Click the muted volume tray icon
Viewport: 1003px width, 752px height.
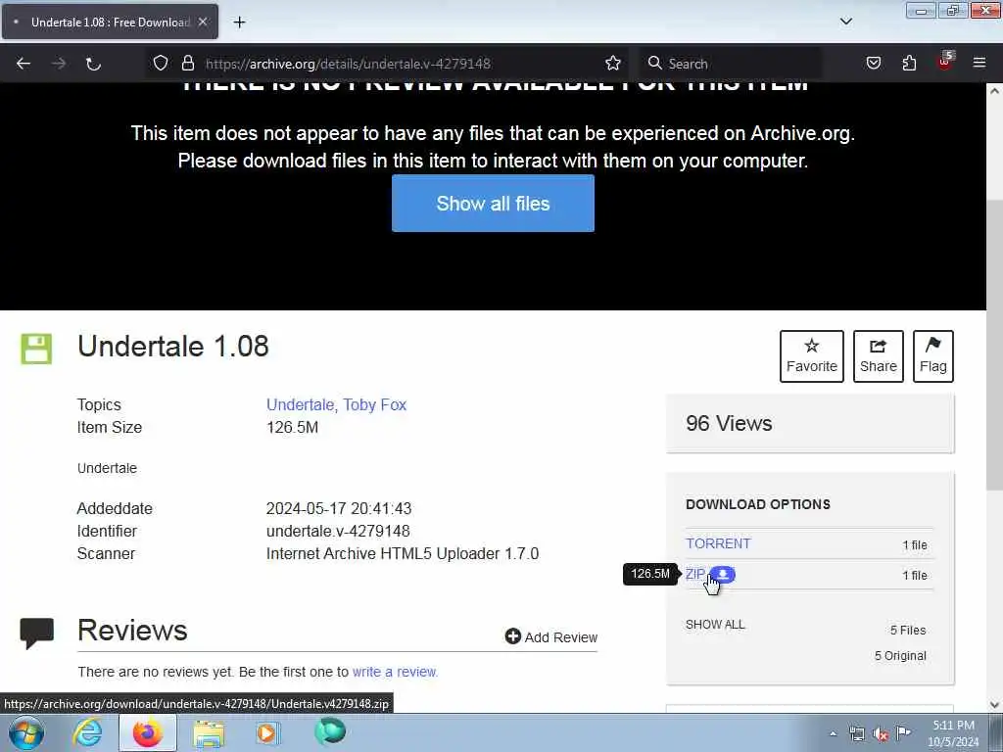[x=881, y=734]
